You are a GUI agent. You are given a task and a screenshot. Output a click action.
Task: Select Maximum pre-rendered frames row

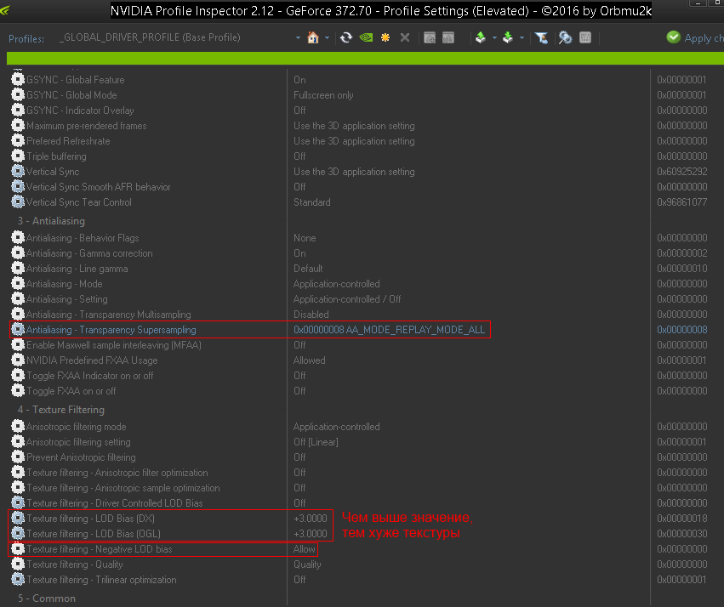(86, 126)
